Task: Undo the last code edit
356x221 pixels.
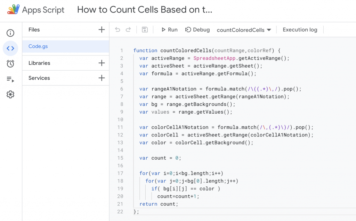Action: (x=117, y=29)
